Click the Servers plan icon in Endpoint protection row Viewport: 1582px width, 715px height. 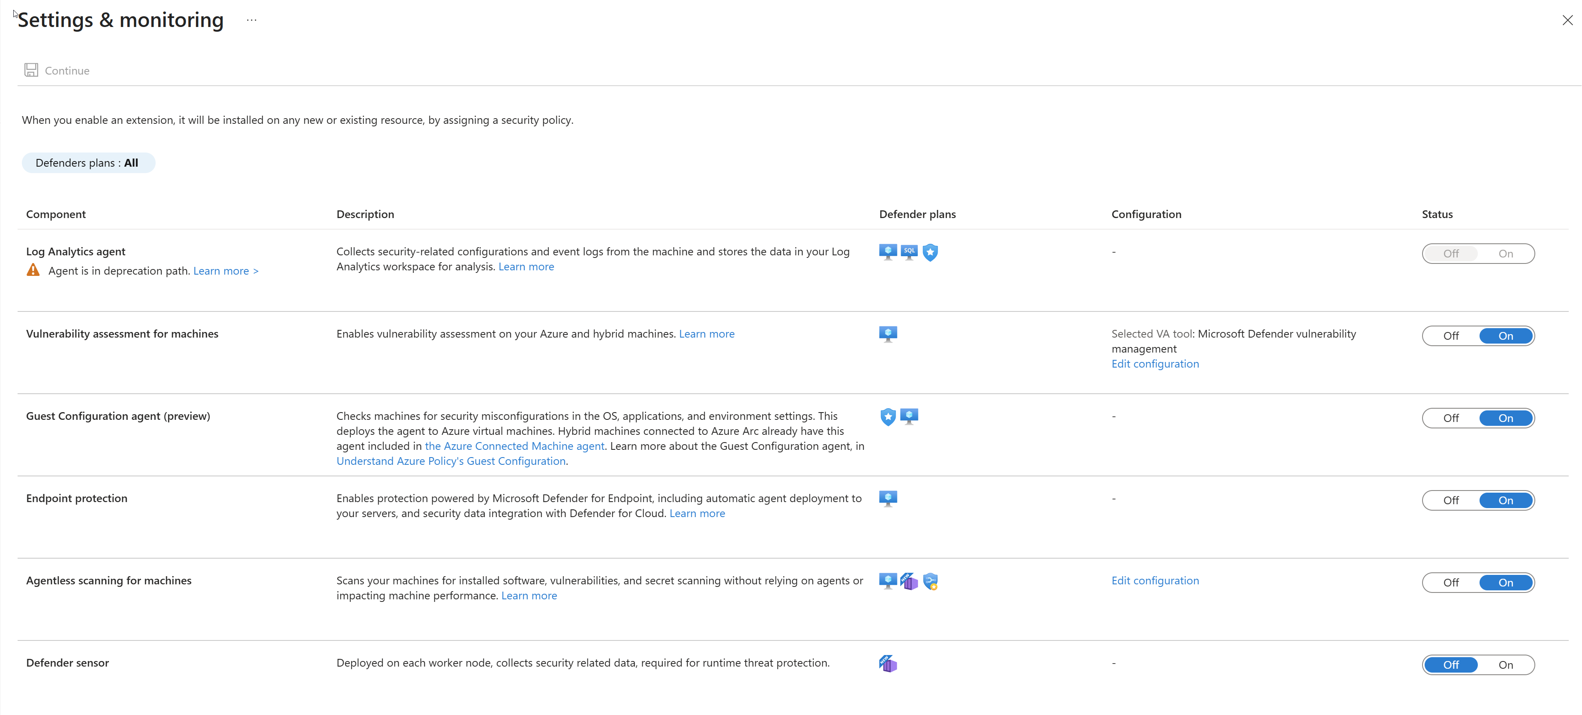pyautogui.click(x=888, y=499)
